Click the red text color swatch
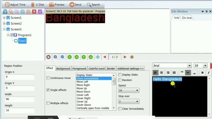Image resolution: width=212 pixels, height=119 pixels. click(211, 66)
